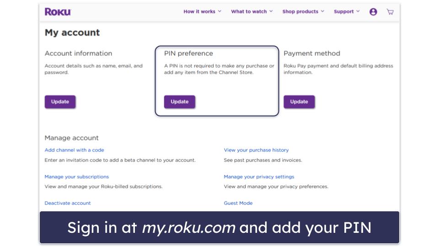
Task: Click the My account page heading
Action: click(x=72, y=33)
